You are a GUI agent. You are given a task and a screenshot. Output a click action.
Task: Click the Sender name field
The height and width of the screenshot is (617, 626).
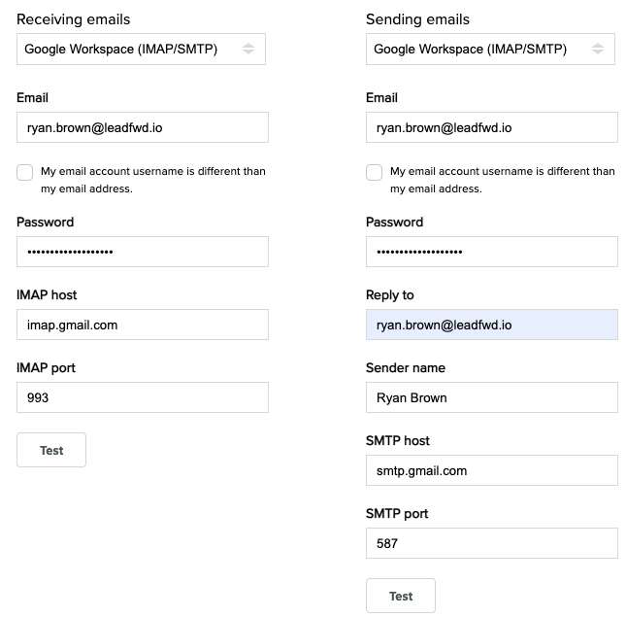click(492, 397)
